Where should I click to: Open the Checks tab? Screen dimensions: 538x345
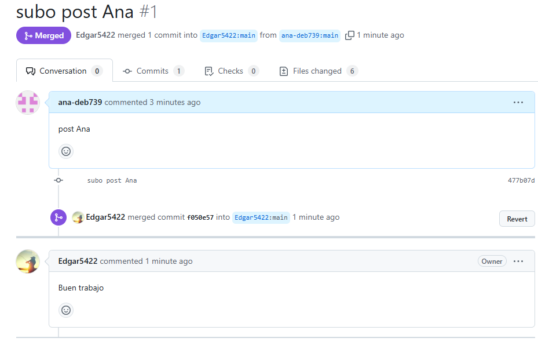(x=230, y=71)
